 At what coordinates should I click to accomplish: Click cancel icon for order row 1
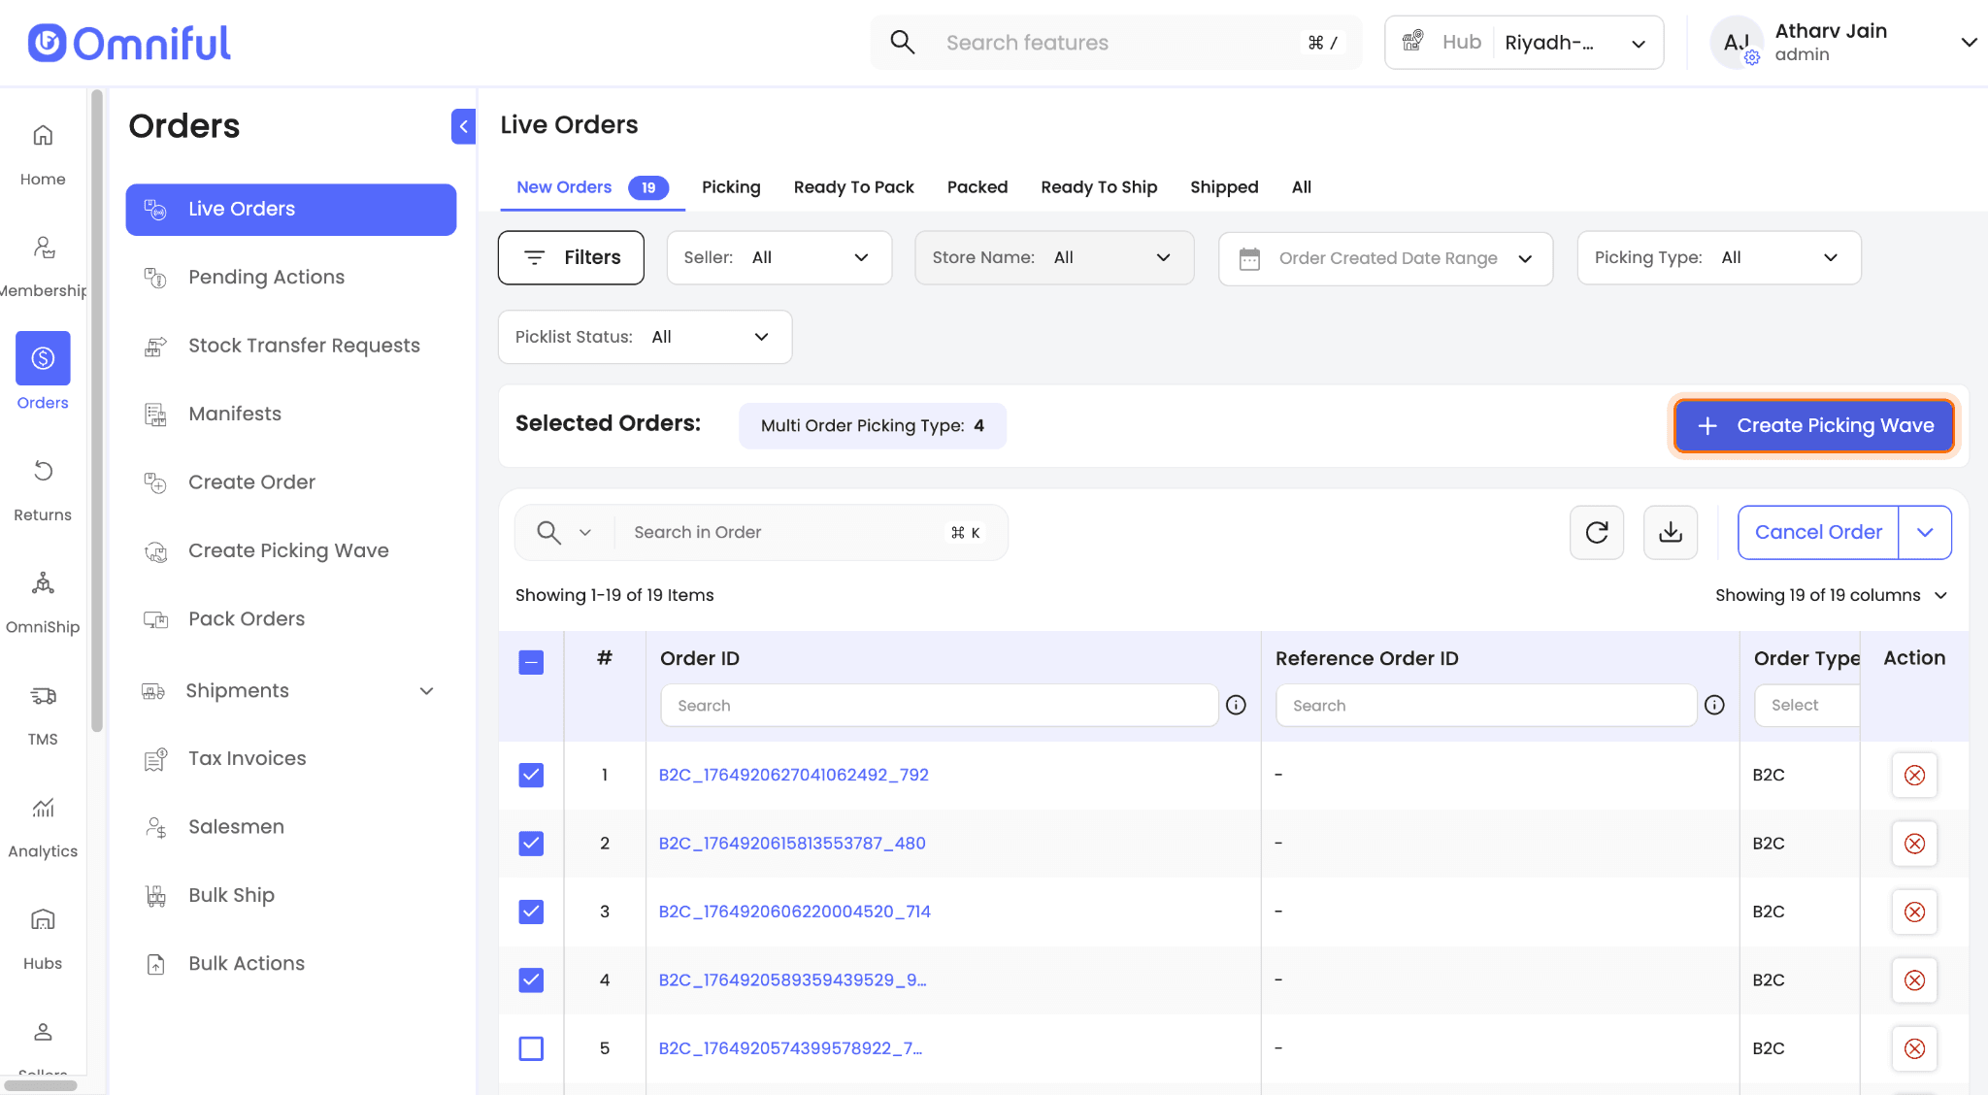point(1914,775)
